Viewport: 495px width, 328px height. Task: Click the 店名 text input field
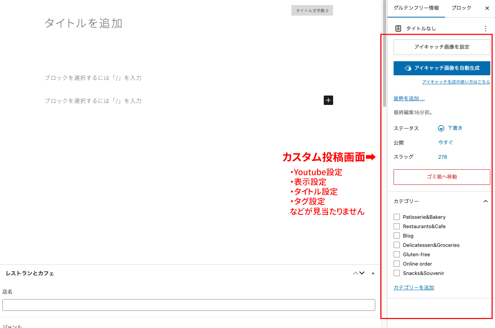tap(188, 305)
